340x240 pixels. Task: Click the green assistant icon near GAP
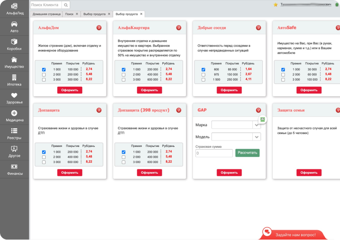[263, 120]
